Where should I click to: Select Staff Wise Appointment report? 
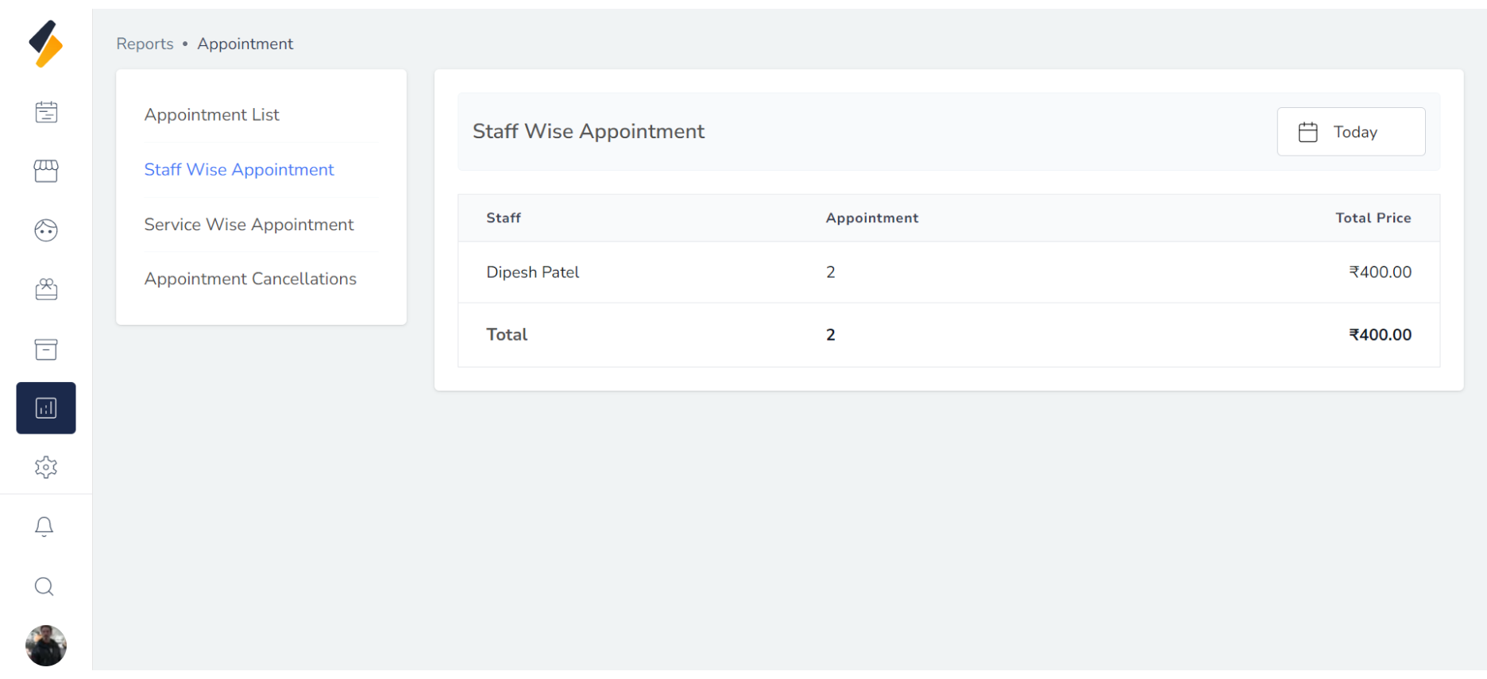[x=239, y=170]
